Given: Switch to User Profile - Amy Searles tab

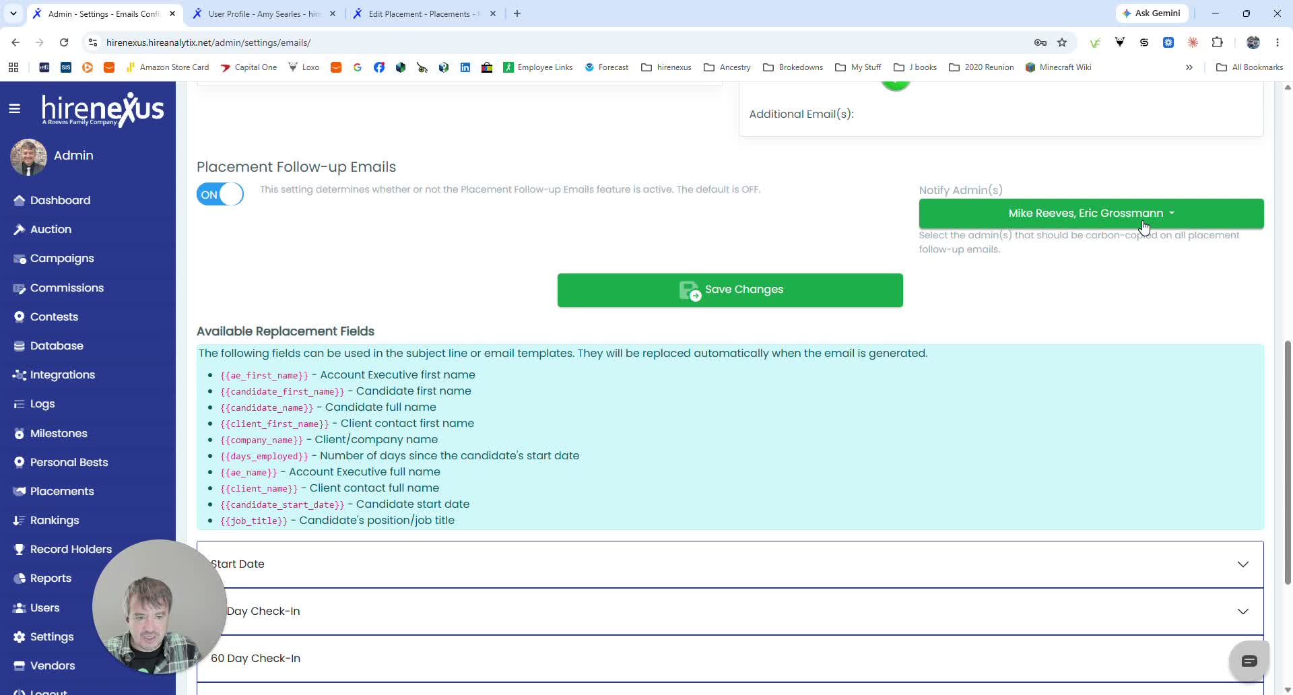Looking at the screenshot, I should point(264,13).
